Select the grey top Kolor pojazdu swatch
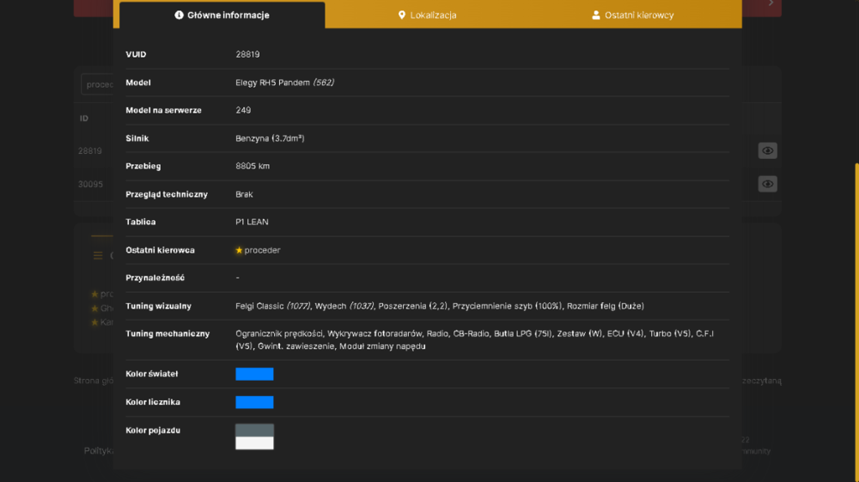859x482 pixels. (x=254, y=430)
